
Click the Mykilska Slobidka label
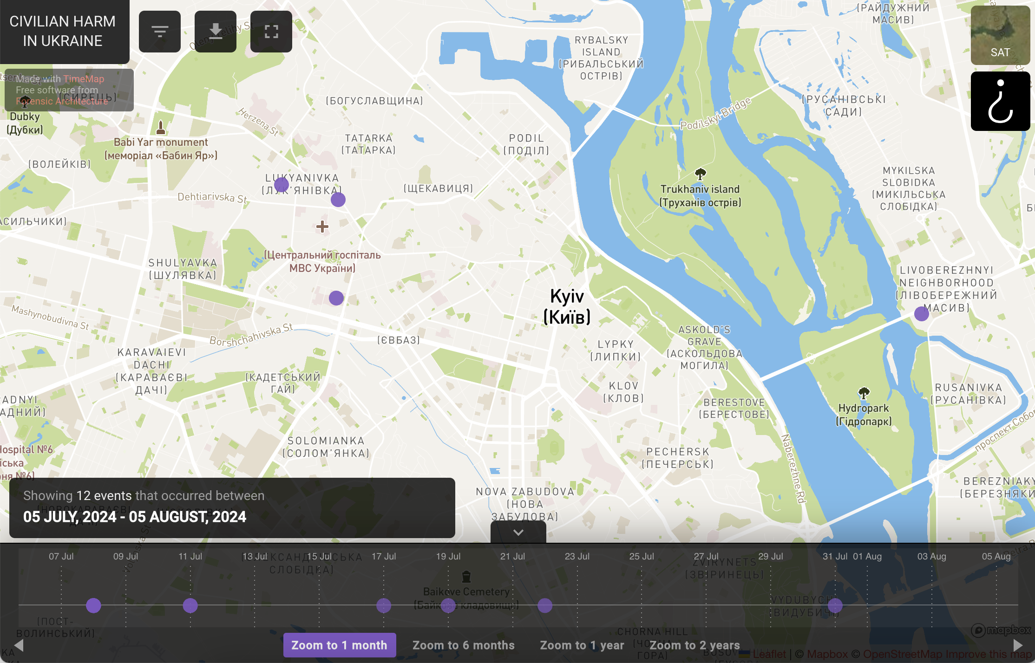pos(909,188)
